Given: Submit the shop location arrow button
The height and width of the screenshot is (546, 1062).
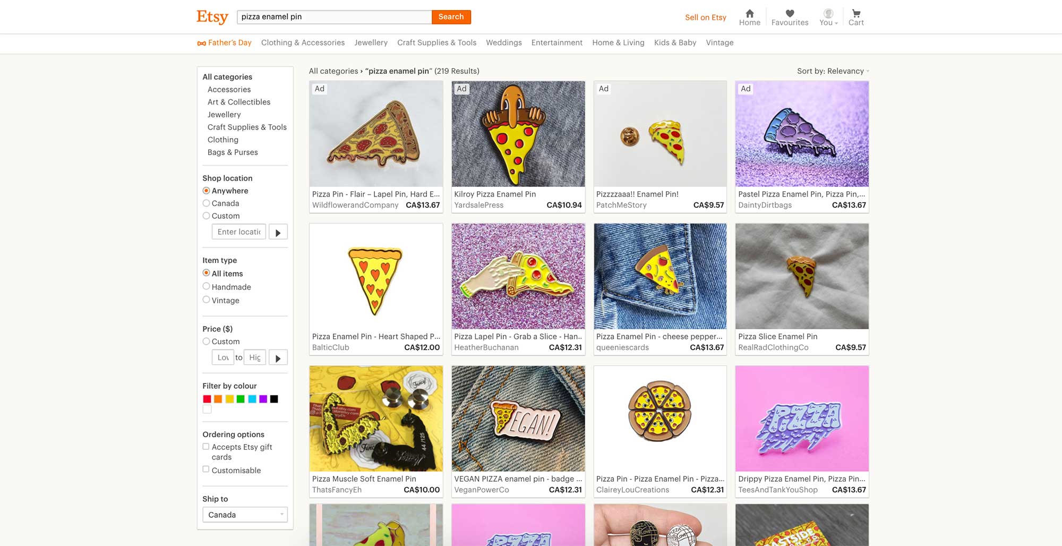Looking at the screenshot, I should coord(278,232).
